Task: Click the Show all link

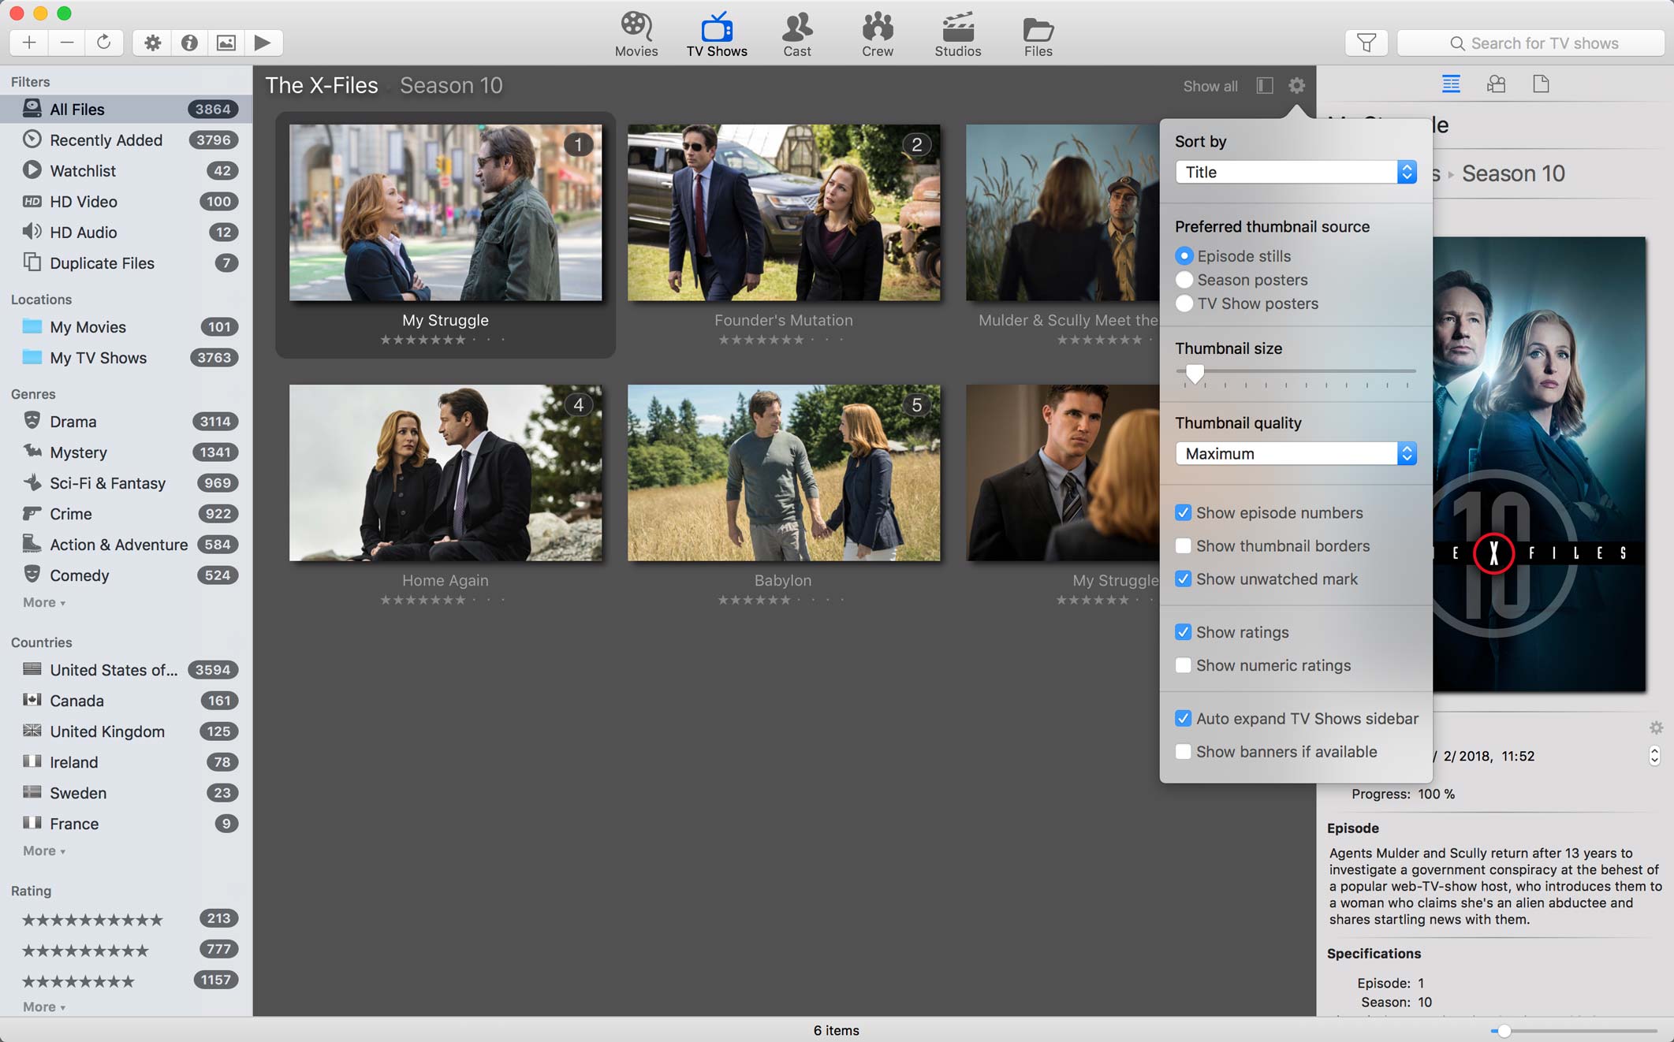Action: click(x=1210, y=86)
